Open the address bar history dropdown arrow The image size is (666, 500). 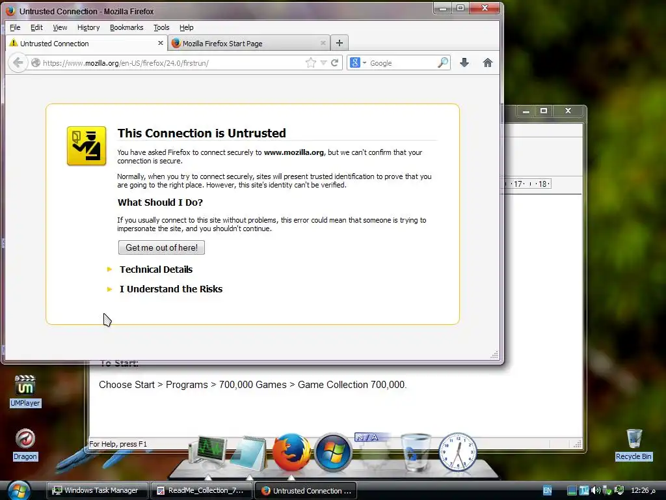[323, 63]
